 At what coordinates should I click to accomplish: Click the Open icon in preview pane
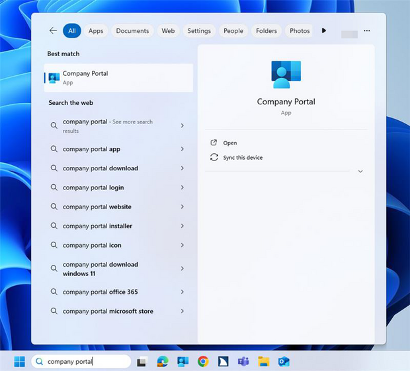[214, 143]
